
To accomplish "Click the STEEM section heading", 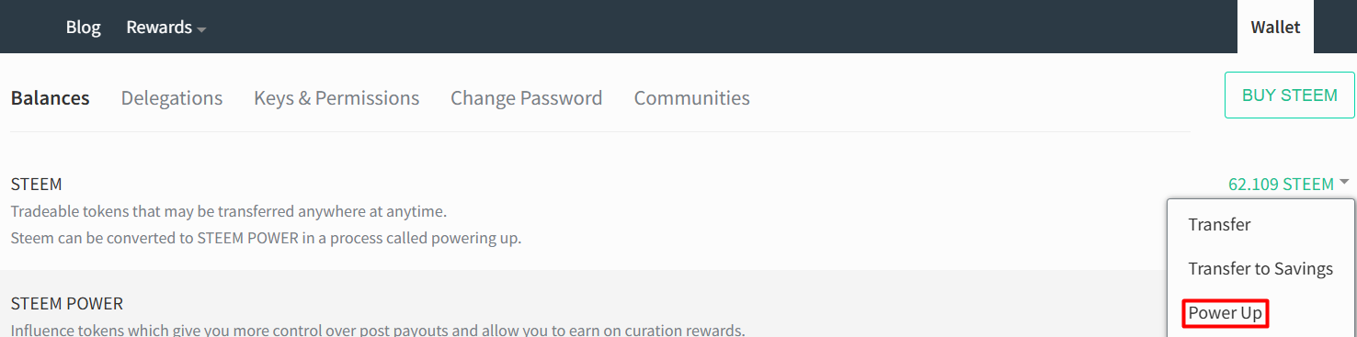I will point(37,185).
